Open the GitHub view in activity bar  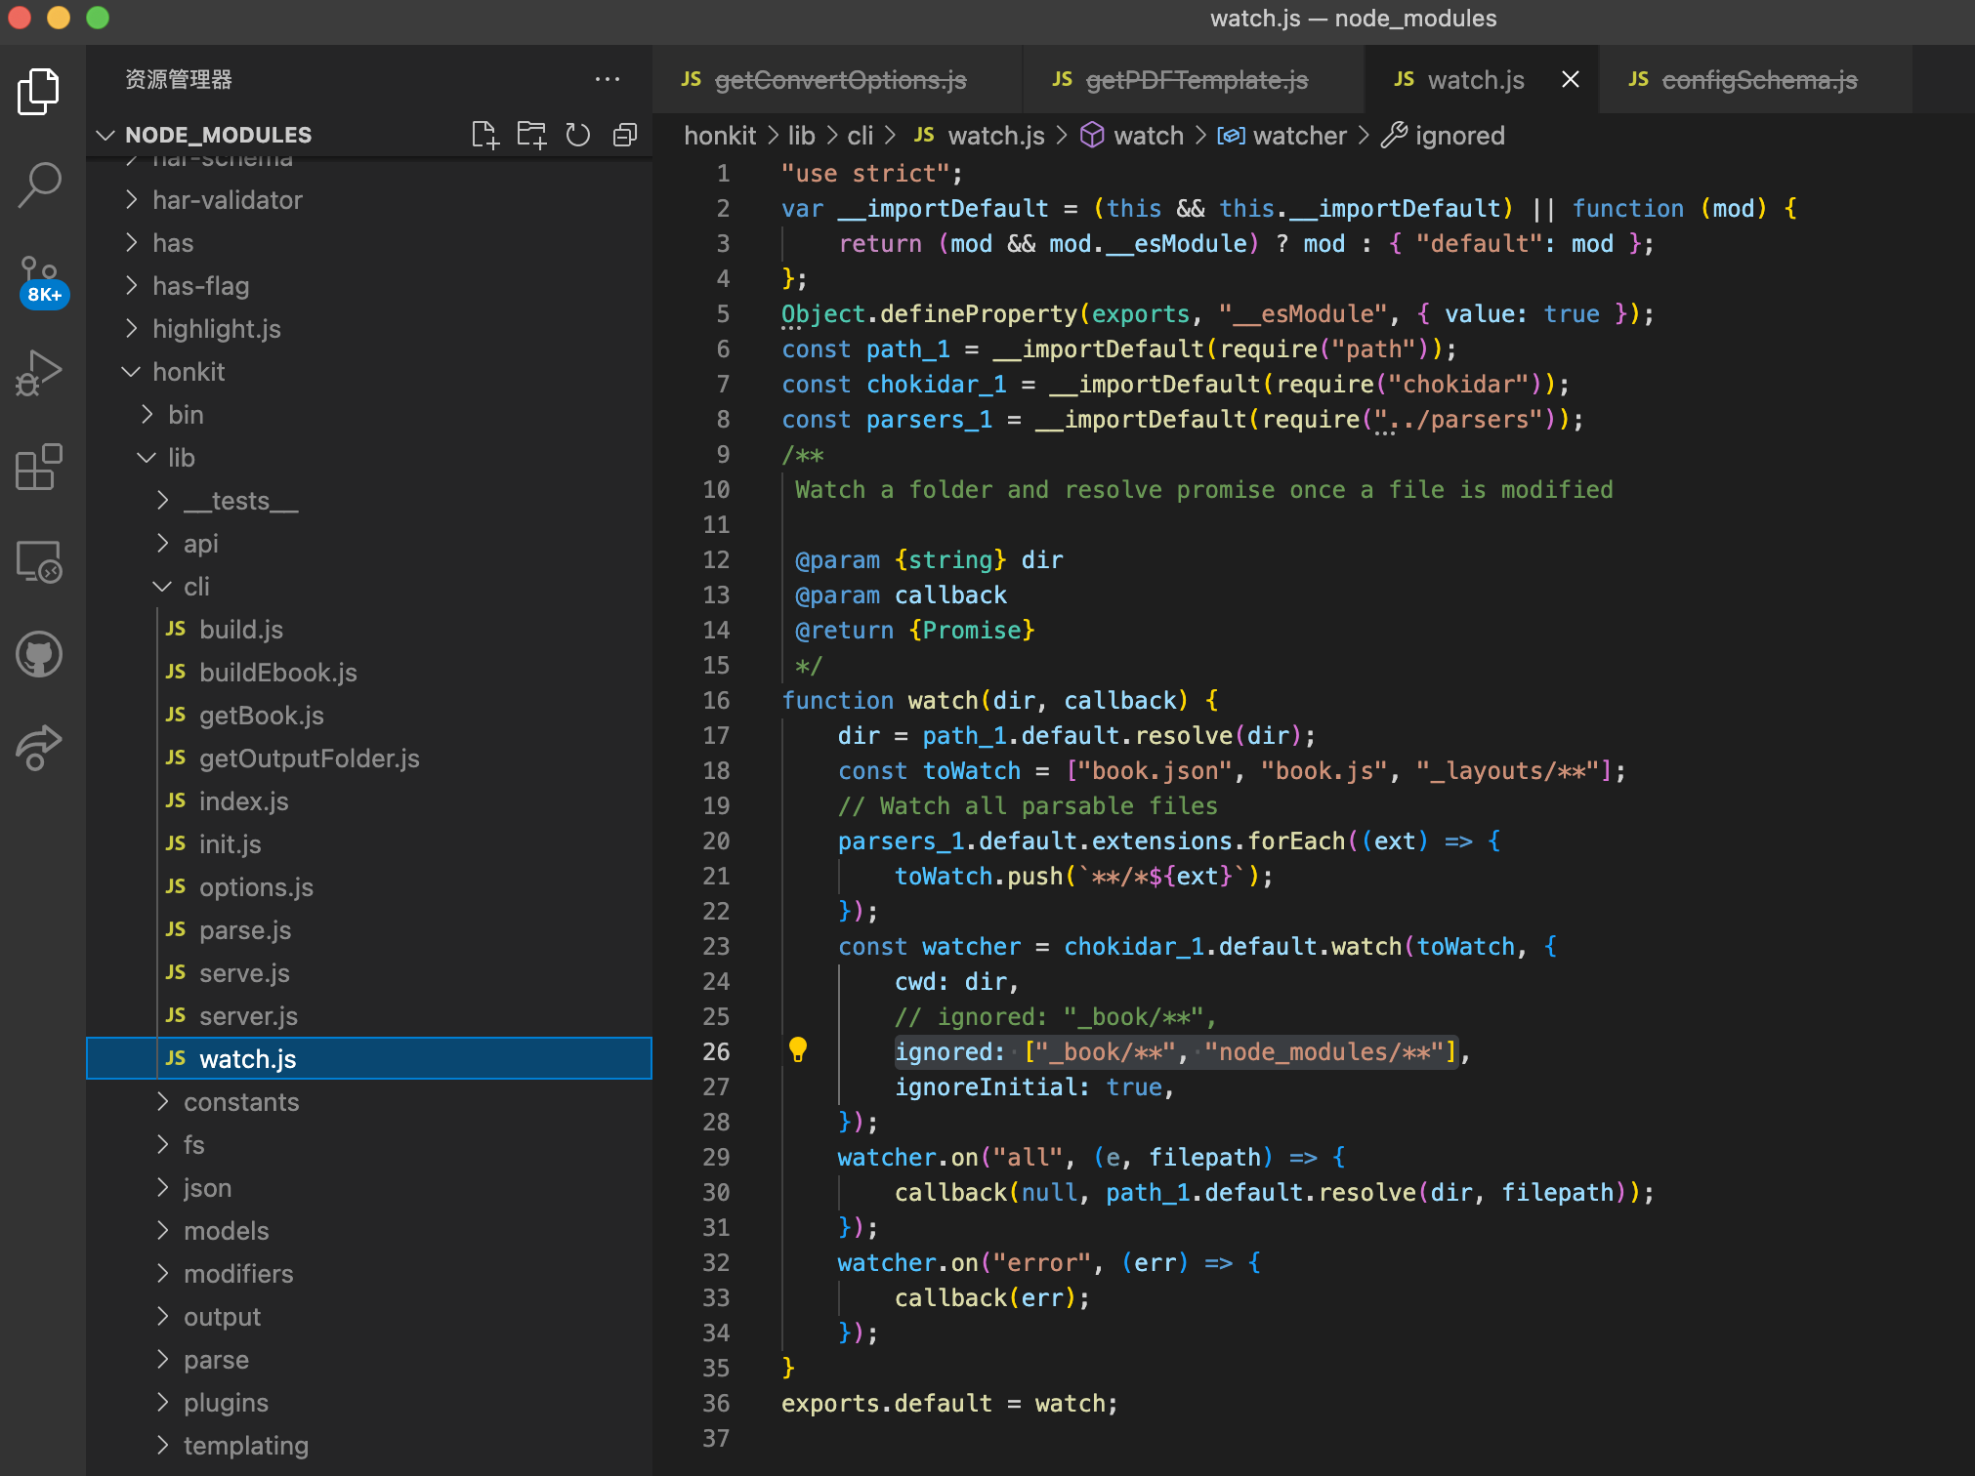(39, 654)
